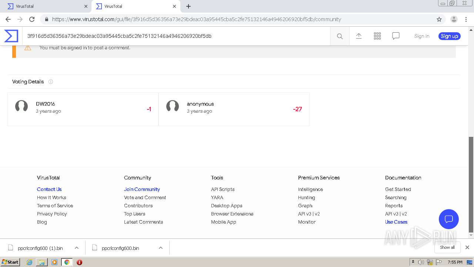Image resolution: width=474 pixels, height=267 pixels.
Task: Click the Sign up button
Action: pyautogui.click(x=450, y=36)
